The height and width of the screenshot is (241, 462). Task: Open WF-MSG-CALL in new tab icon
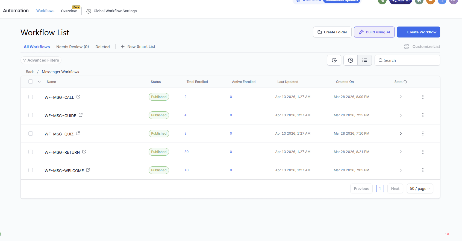[78, 97]
